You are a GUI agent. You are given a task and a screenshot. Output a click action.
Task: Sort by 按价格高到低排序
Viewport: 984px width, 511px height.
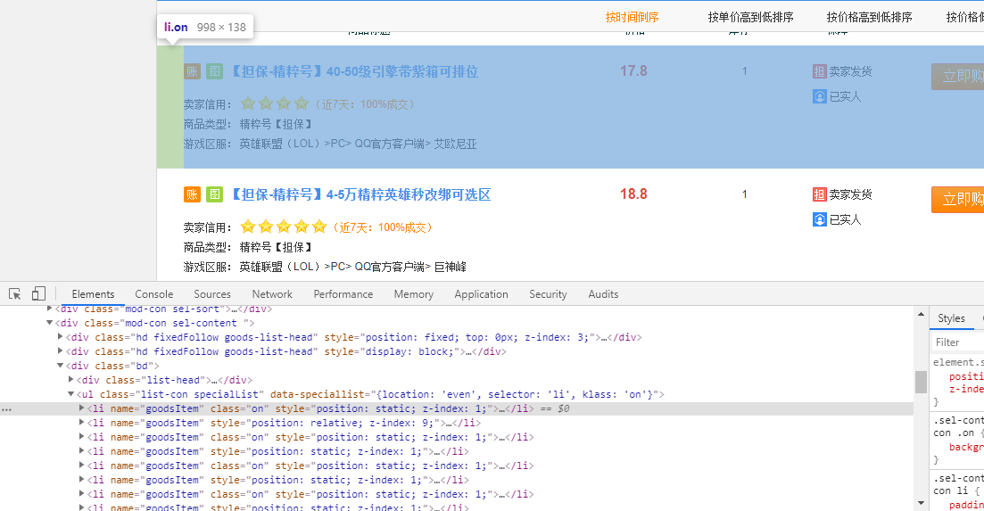pyautogui.click(x=869, y=17)
